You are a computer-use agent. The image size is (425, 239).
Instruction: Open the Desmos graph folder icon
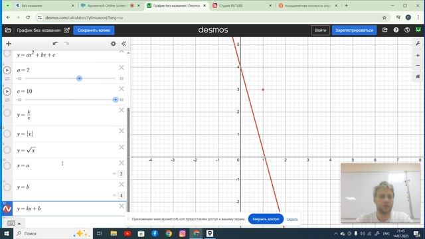point(8,30)
